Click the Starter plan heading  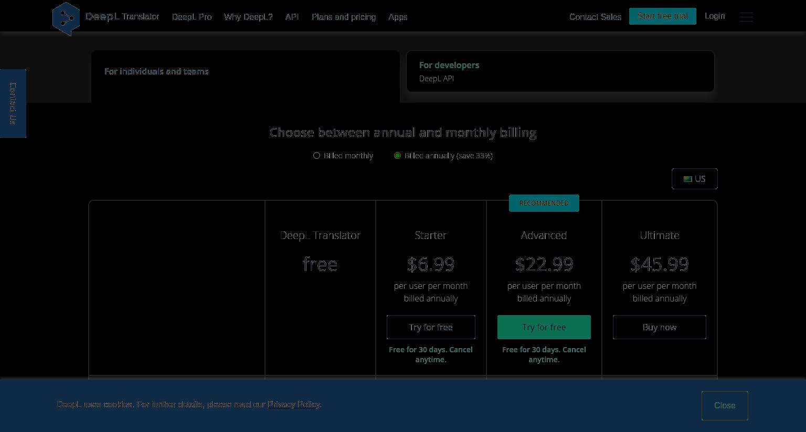coord(431,235)
